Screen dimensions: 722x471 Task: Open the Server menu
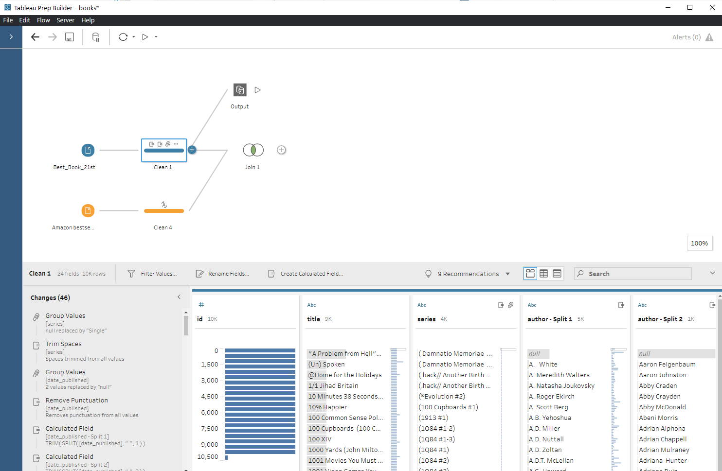pyautogui.click(x=65, y=20)
